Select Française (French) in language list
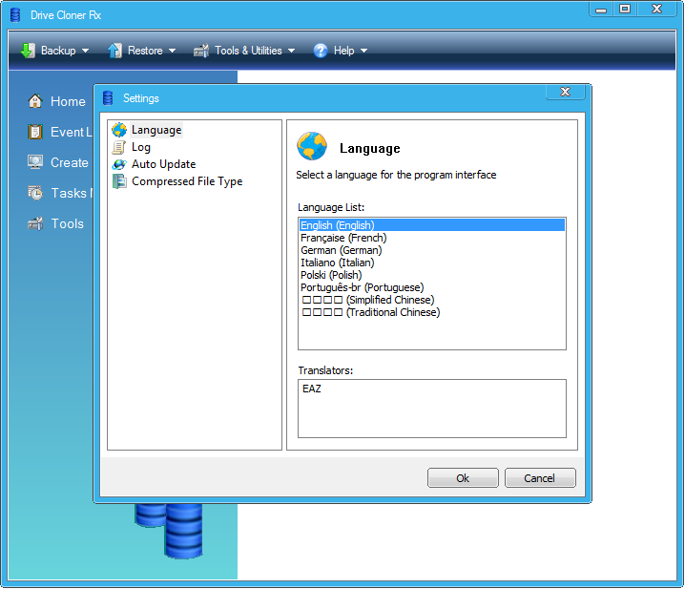The image size is (685, 589). click(432, 238)
